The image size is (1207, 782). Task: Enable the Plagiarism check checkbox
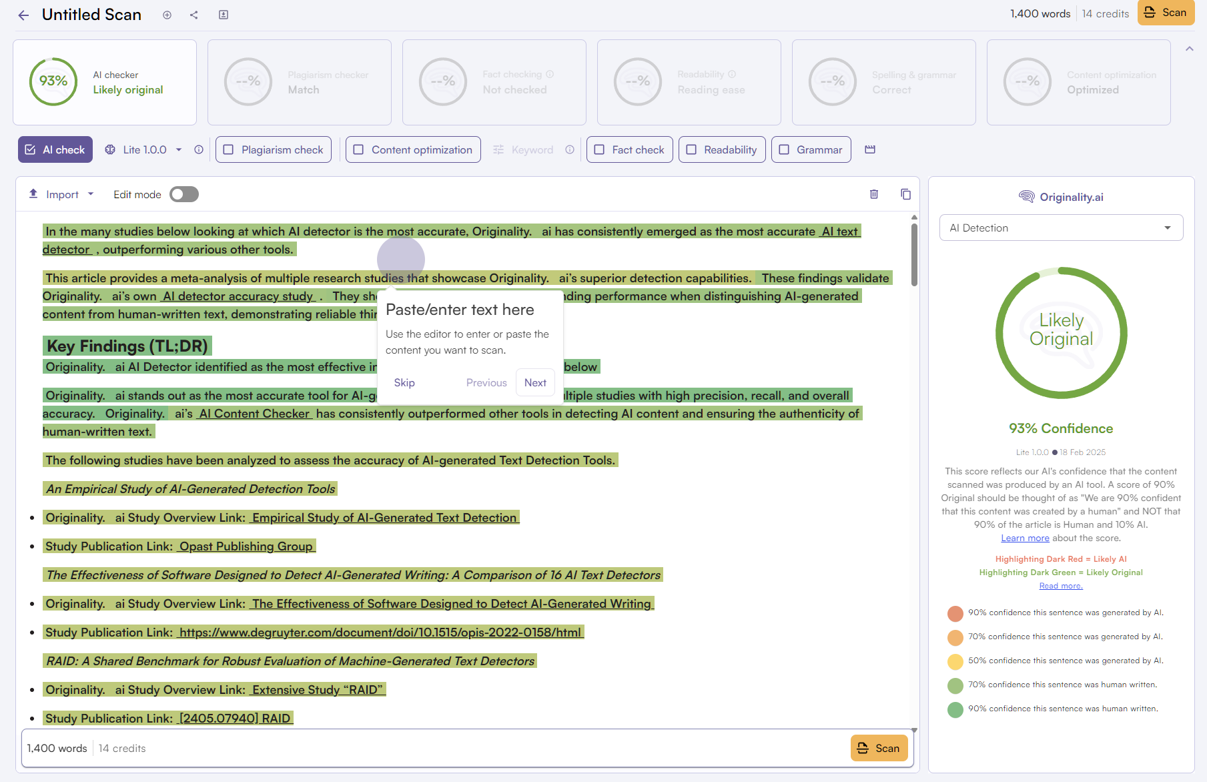click(x=229, y=149)
